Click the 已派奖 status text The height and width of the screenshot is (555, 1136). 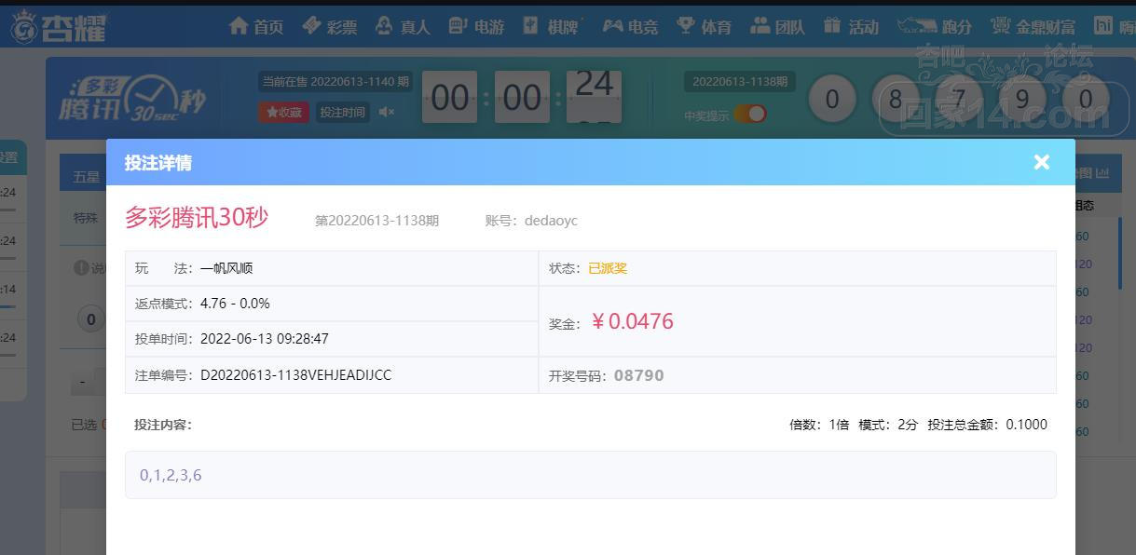point(608,268)
